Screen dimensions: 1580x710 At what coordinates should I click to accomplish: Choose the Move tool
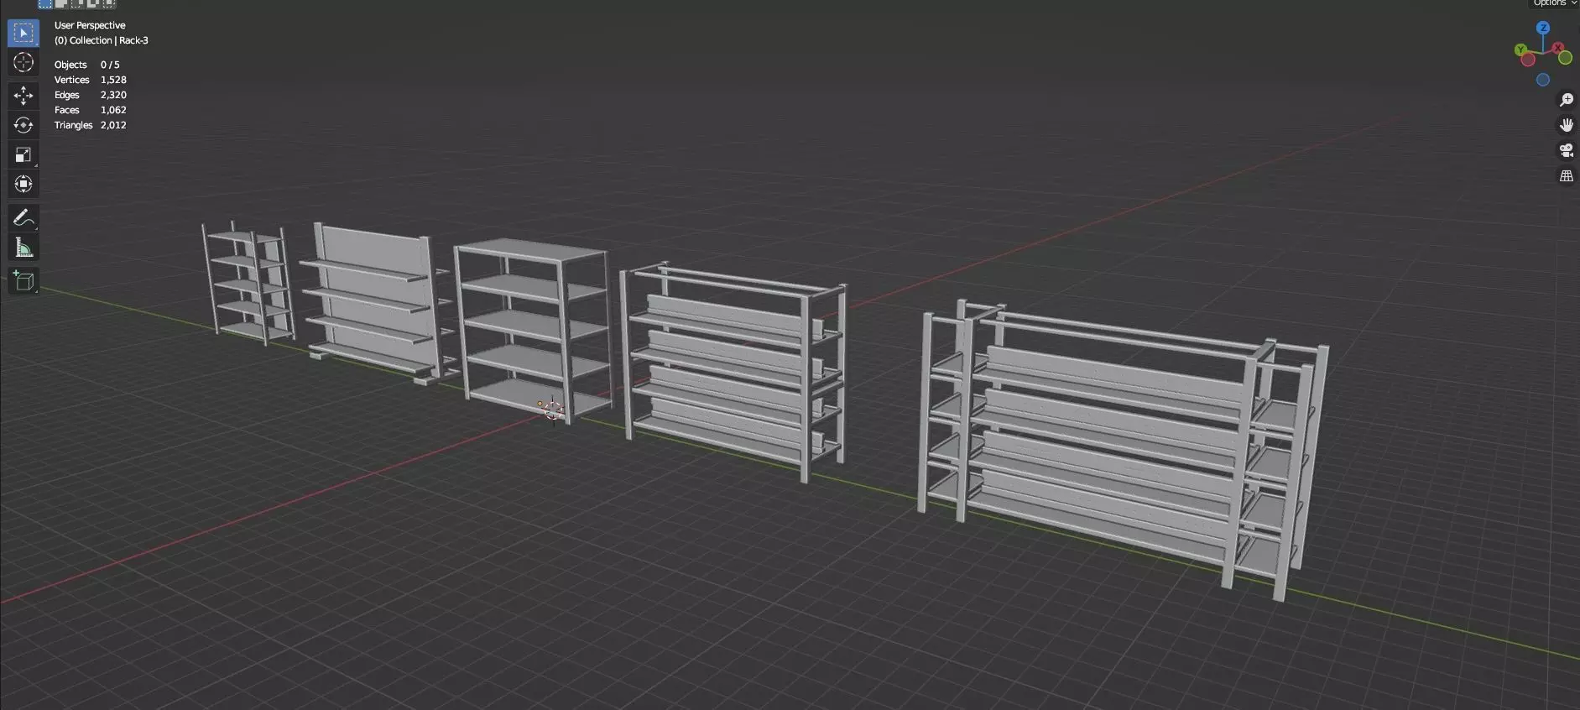(23, 96)
